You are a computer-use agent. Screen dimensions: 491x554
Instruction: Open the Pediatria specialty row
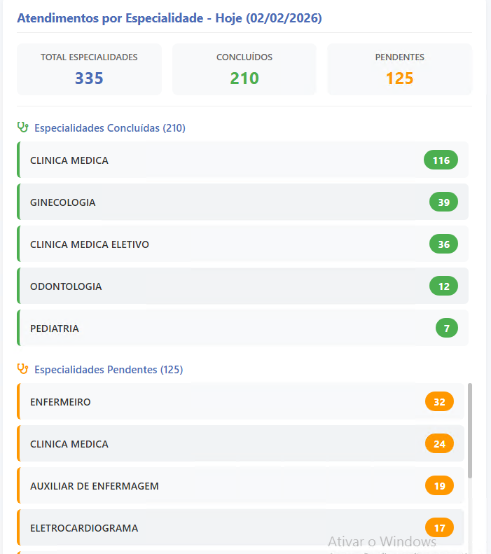[x=210, y=328]
